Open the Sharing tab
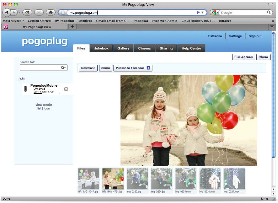The height and width of the screenshot is (203, 278). point(166,48)
